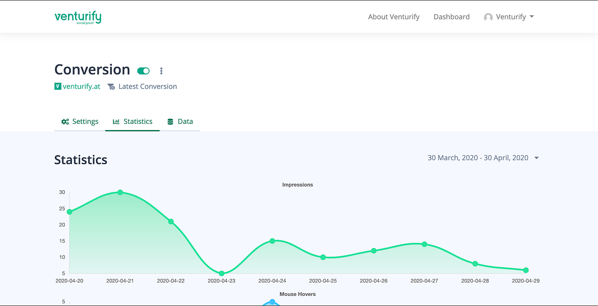
Task: Click the 2020-04-22 Impressions data point
Action: [x=171, y=222]
